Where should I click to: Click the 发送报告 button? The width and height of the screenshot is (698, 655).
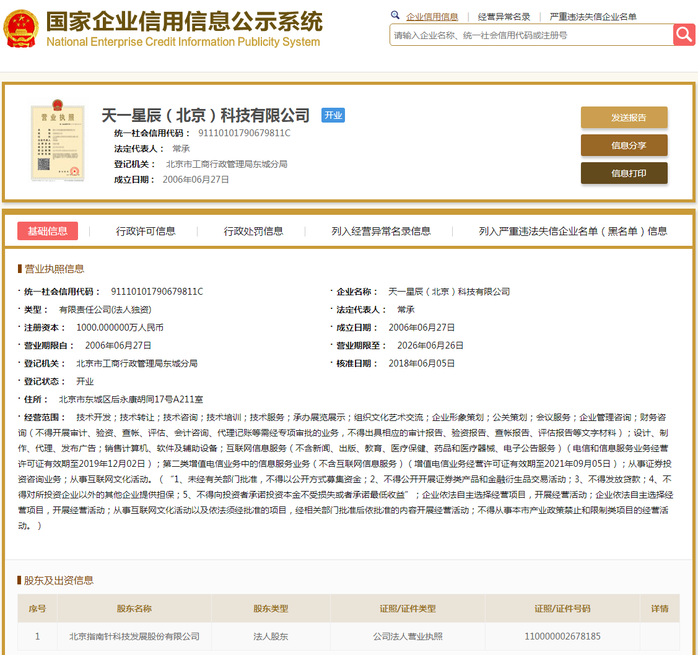tap(624, 118)
